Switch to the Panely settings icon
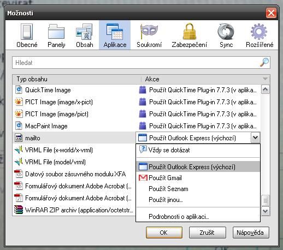The image size is (283, 250). point(56,35)
